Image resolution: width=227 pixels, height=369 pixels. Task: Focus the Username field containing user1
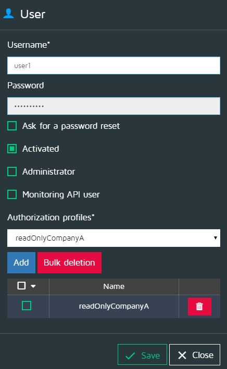click(114, 65)
